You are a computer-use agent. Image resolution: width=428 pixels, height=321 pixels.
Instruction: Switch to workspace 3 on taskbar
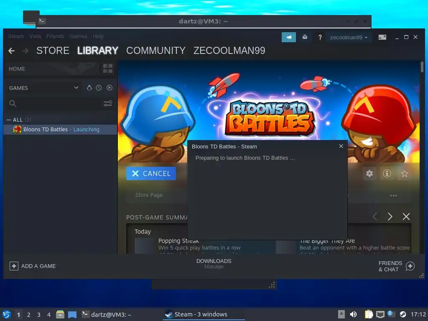(x=39, y=315)
